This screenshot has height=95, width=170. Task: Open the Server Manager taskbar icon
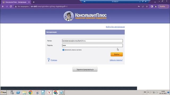[x=12, y=92]
